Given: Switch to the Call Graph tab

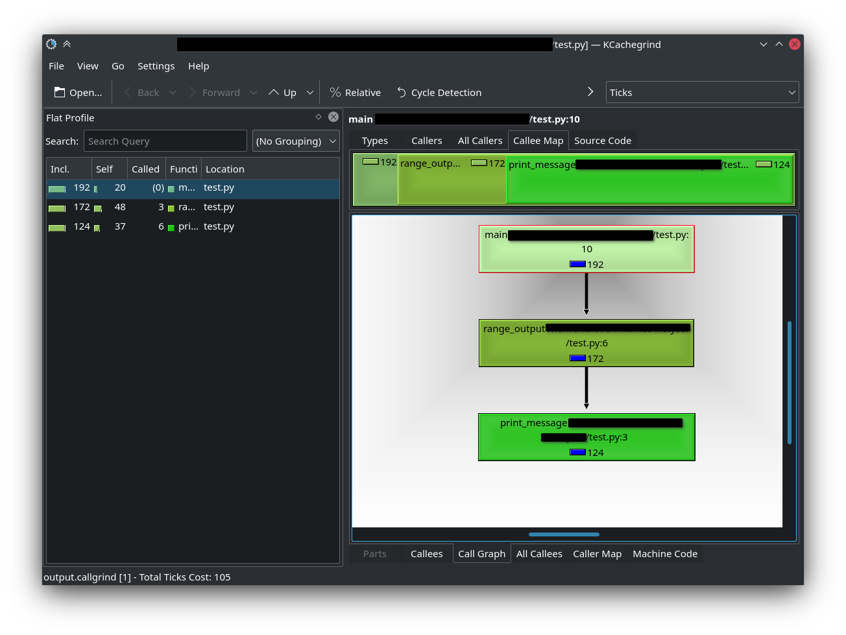Looking at the screenshot, I should [x=482, y=554].
